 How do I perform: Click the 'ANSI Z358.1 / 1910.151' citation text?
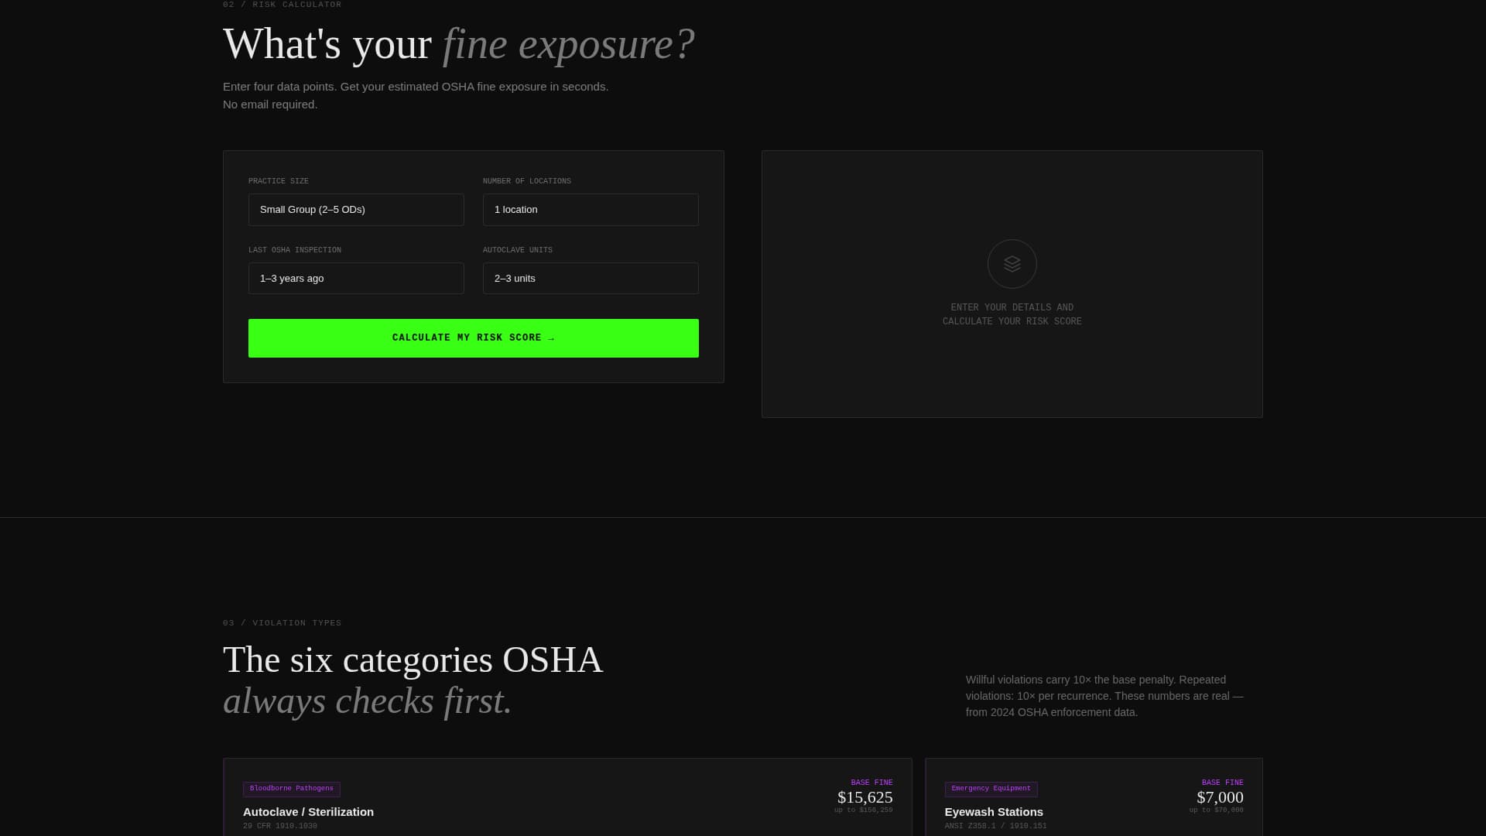point(995,826)
